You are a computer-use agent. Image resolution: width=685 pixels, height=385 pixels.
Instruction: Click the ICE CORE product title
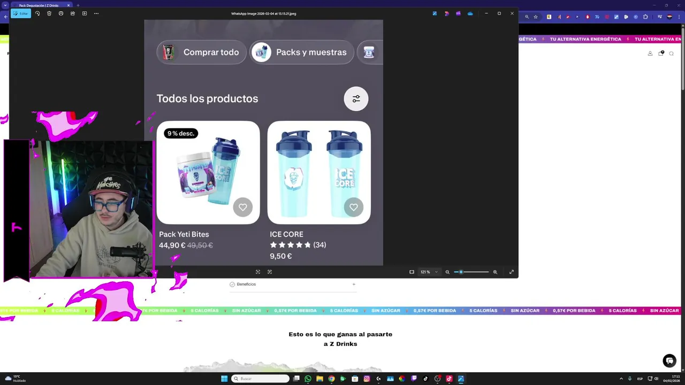pos(286,234)
